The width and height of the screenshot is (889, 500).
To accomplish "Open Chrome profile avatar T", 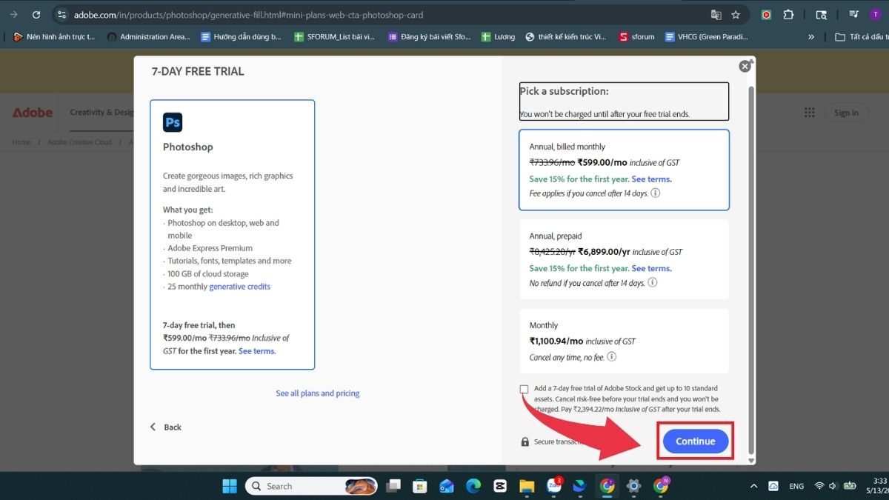I will pos(876,14).
